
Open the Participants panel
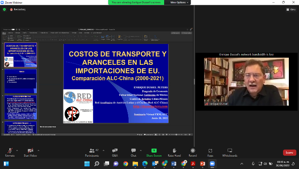(92, 153)
